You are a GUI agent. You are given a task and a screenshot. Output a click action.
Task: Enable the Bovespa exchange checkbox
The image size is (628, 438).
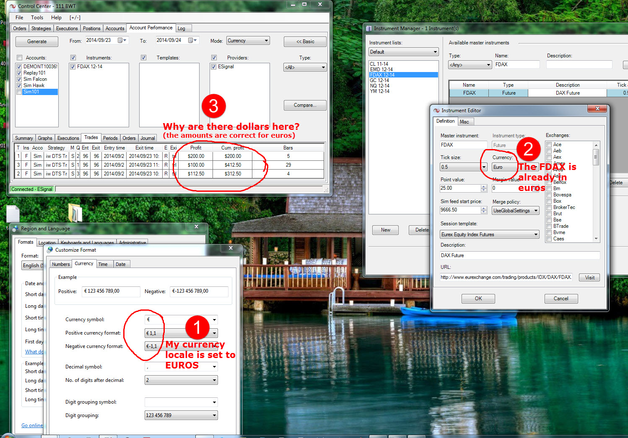click(549, 195)
